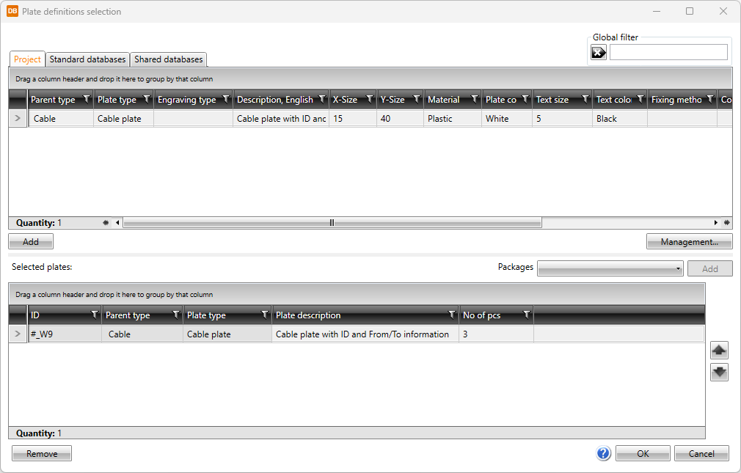Clear the global filter with eraser icon
The image size is (741, 473).
click(599, 52)
